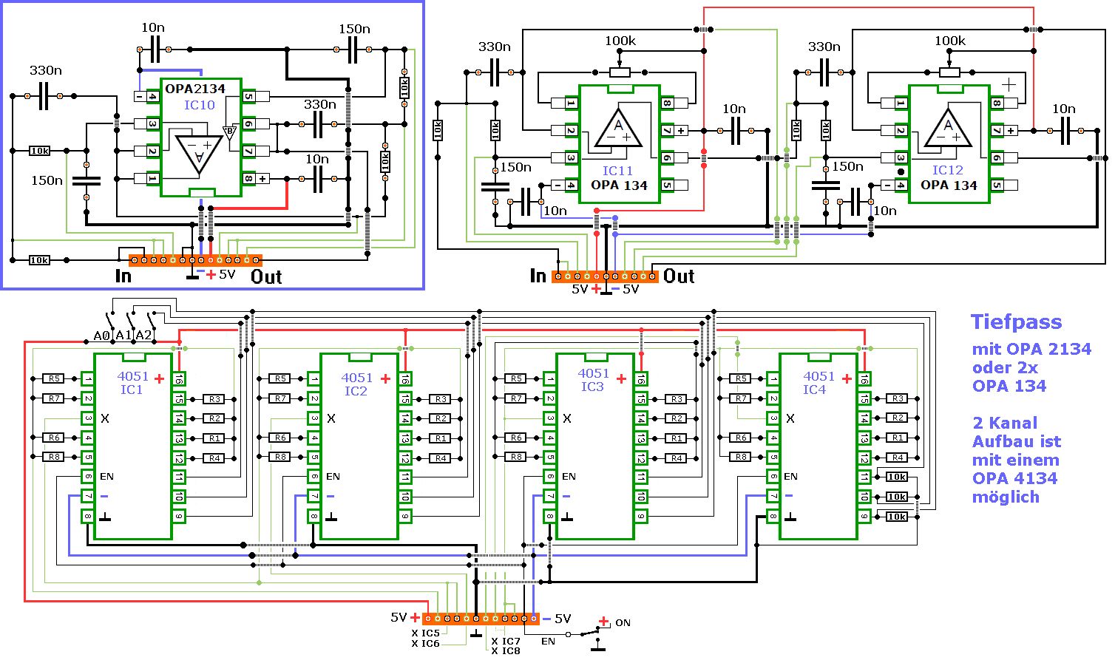Click the 100k potentiometer above IC12
The height and width of the screenshot is (663, 1115).
(949, 72)
